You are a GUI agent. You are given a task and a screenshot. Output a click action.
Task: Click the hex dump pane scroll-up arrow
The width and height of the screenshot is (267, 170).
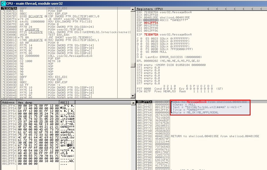[134, 103]
